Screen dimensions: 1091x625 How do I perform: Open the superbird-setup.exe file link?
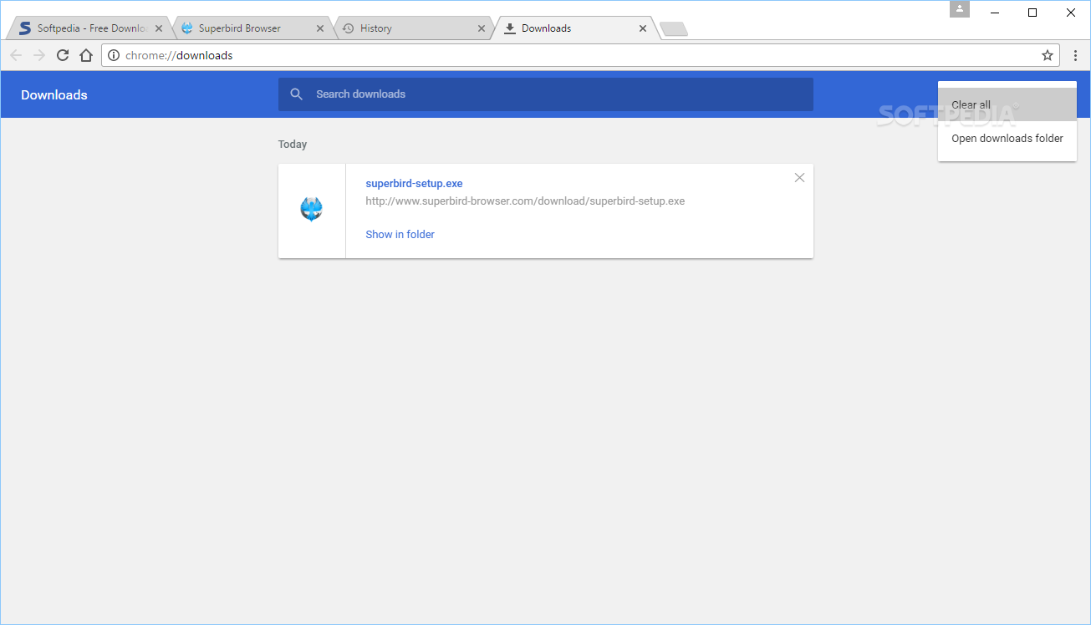414,184
